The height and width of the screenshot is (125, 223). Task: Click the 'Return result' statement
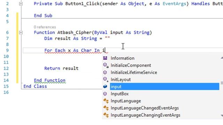tap(61, 68)
